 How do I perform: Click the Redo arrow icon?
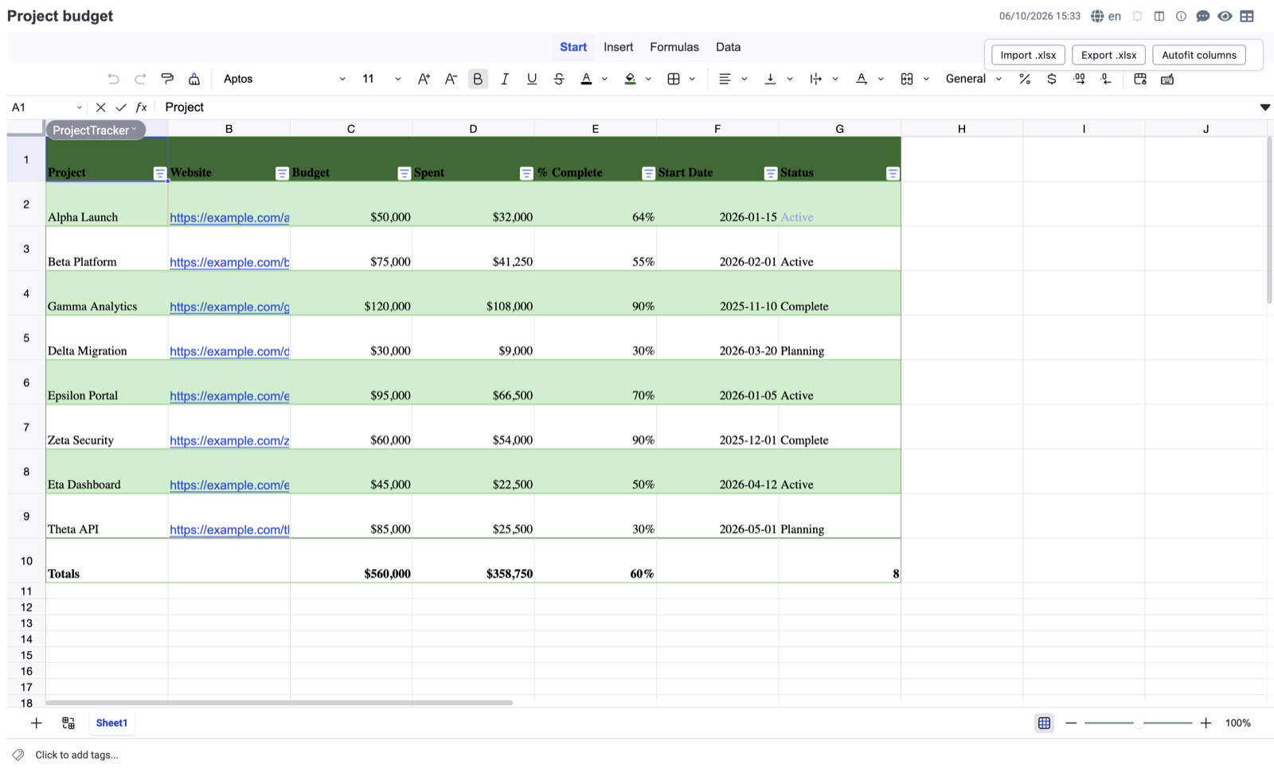click(140, 79)
